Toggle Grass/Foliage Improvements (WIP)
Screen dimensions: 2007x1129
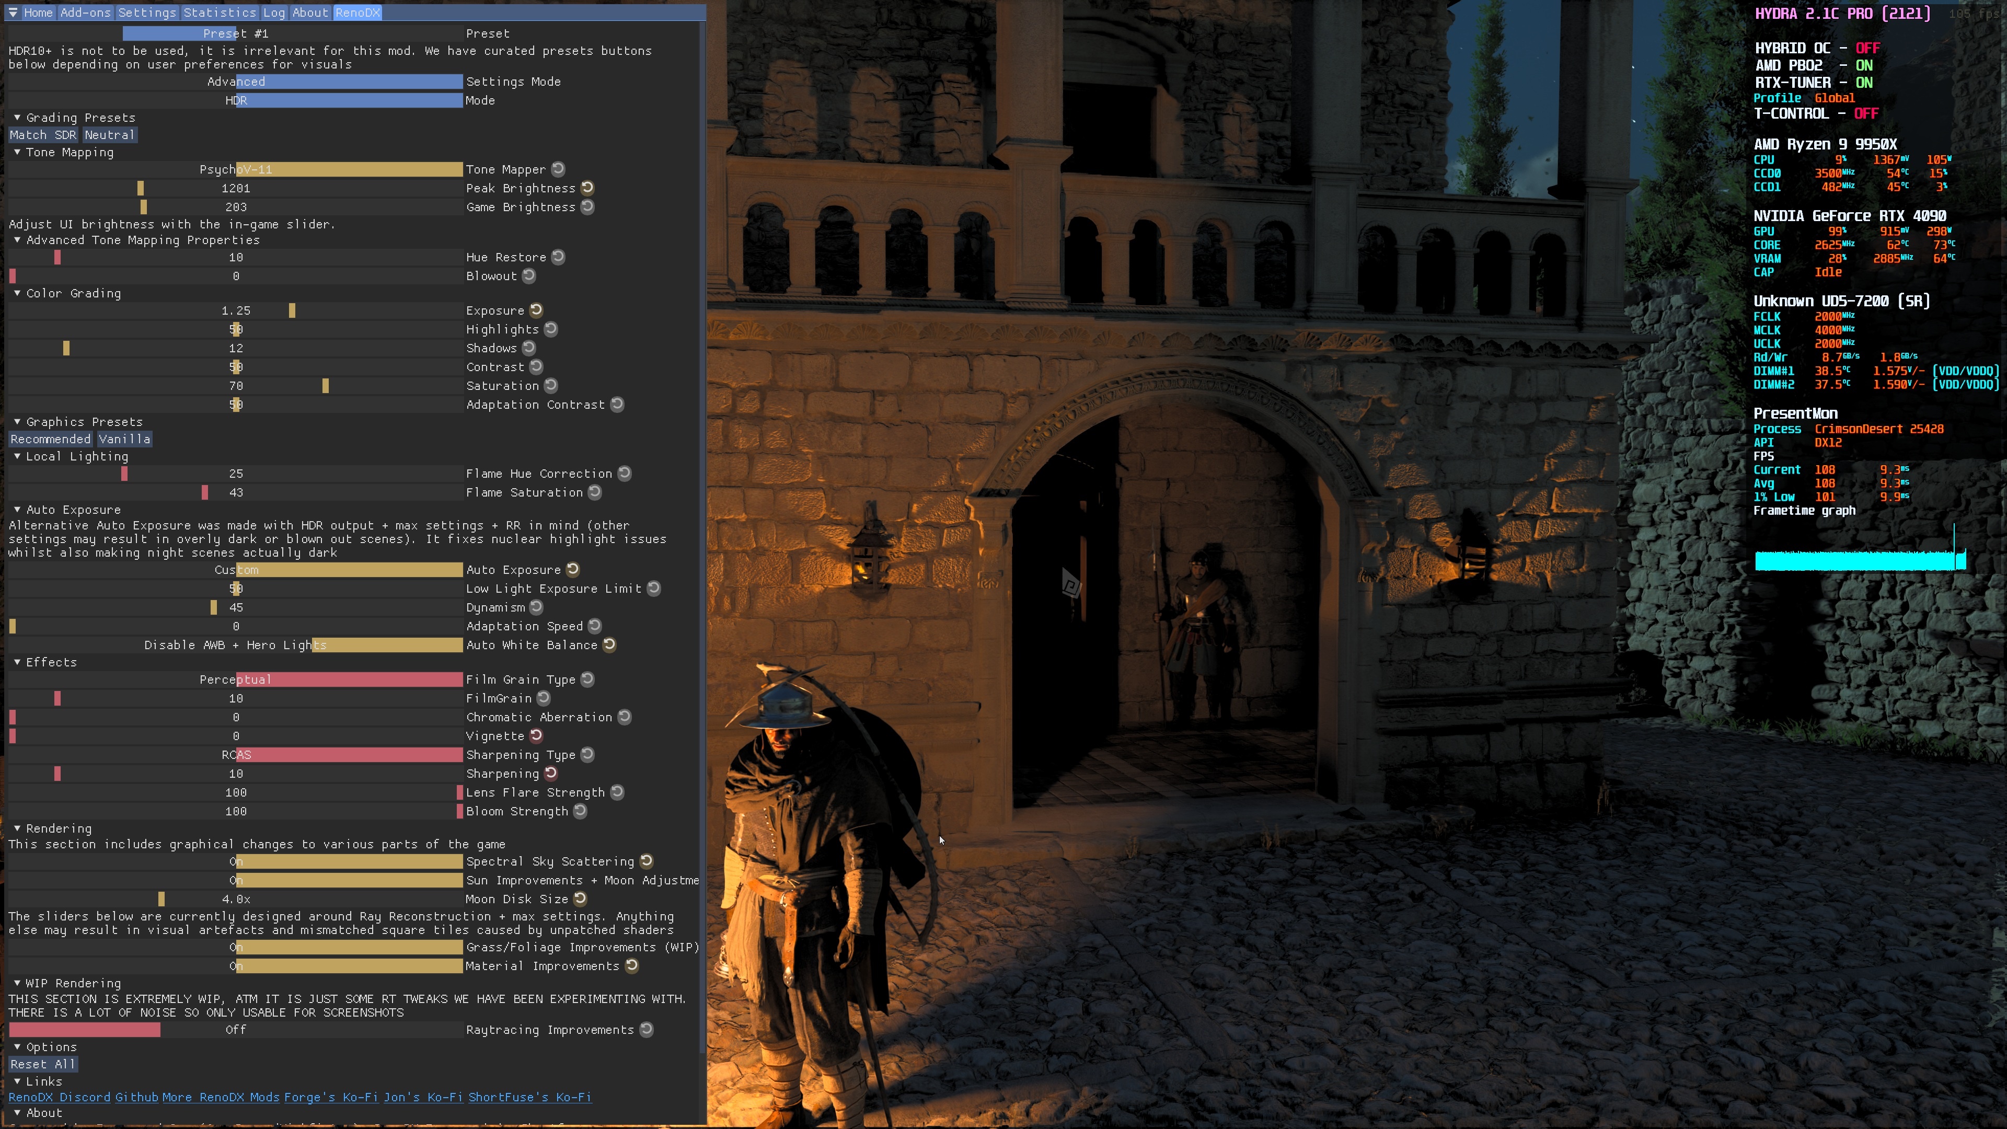pyautogui.click(x=235, y=947)
